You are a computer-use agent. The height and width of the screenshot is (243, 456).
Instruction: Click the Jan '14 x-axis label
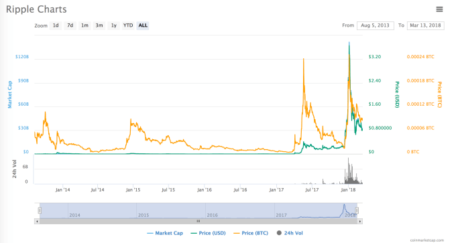62,190
